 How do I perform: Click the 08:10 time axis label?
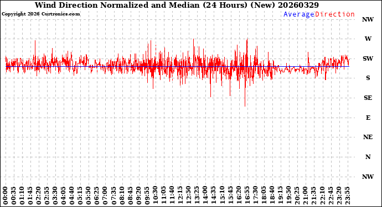click(x=122, y=196)
